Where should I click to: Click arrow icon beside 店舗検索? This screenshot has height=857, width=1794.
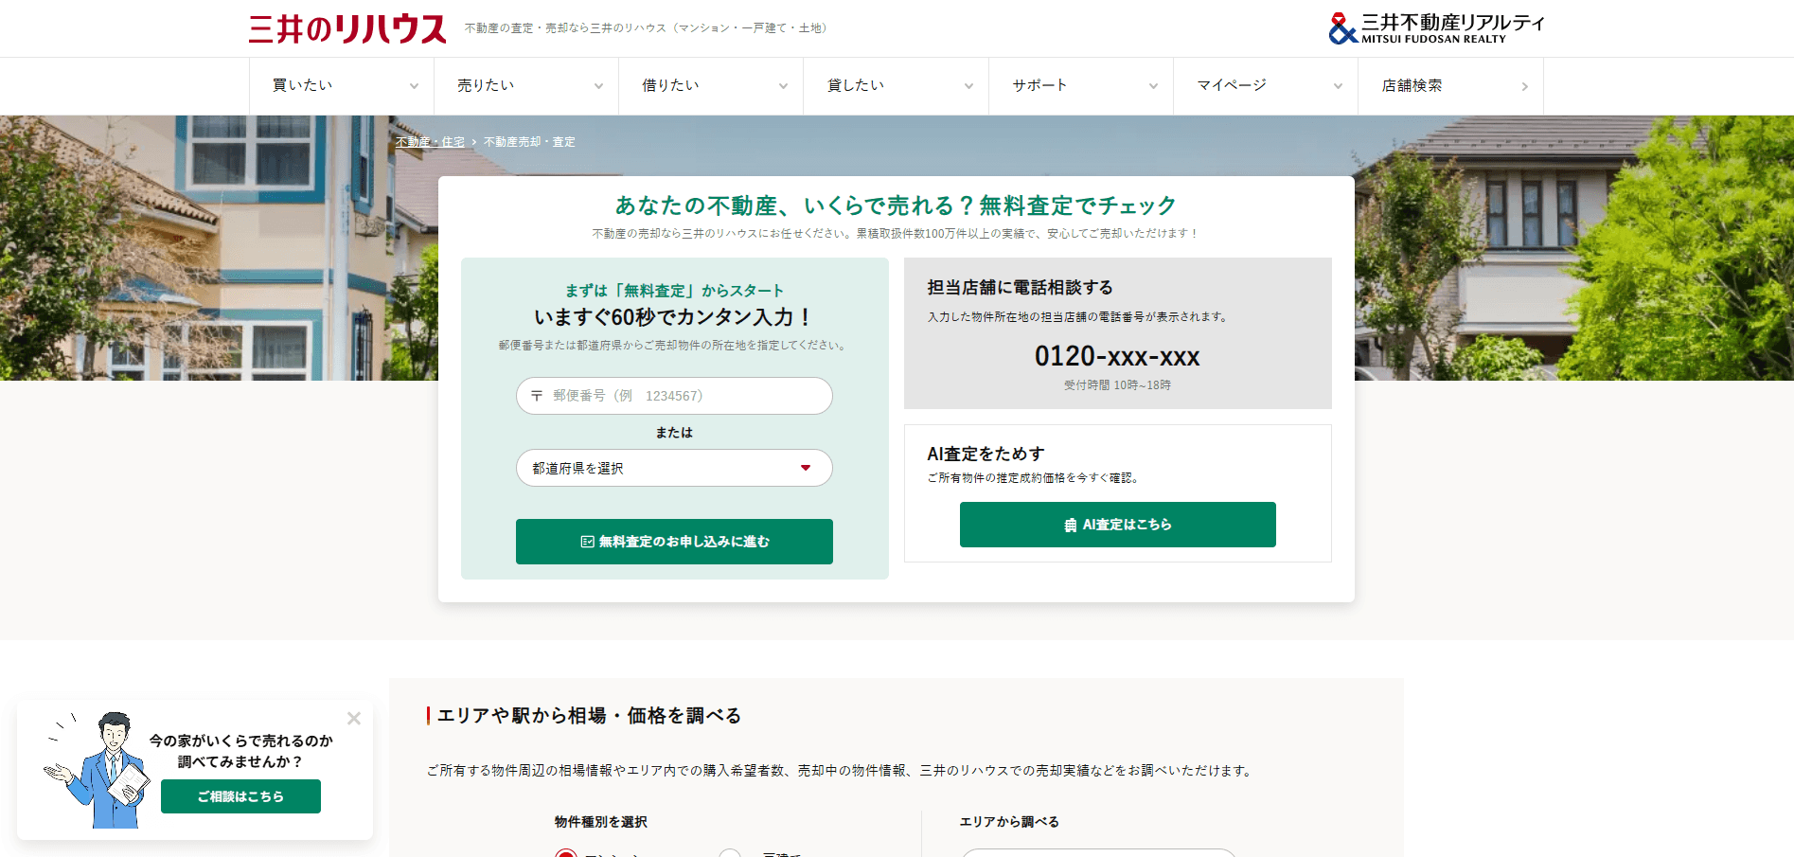1524,86
